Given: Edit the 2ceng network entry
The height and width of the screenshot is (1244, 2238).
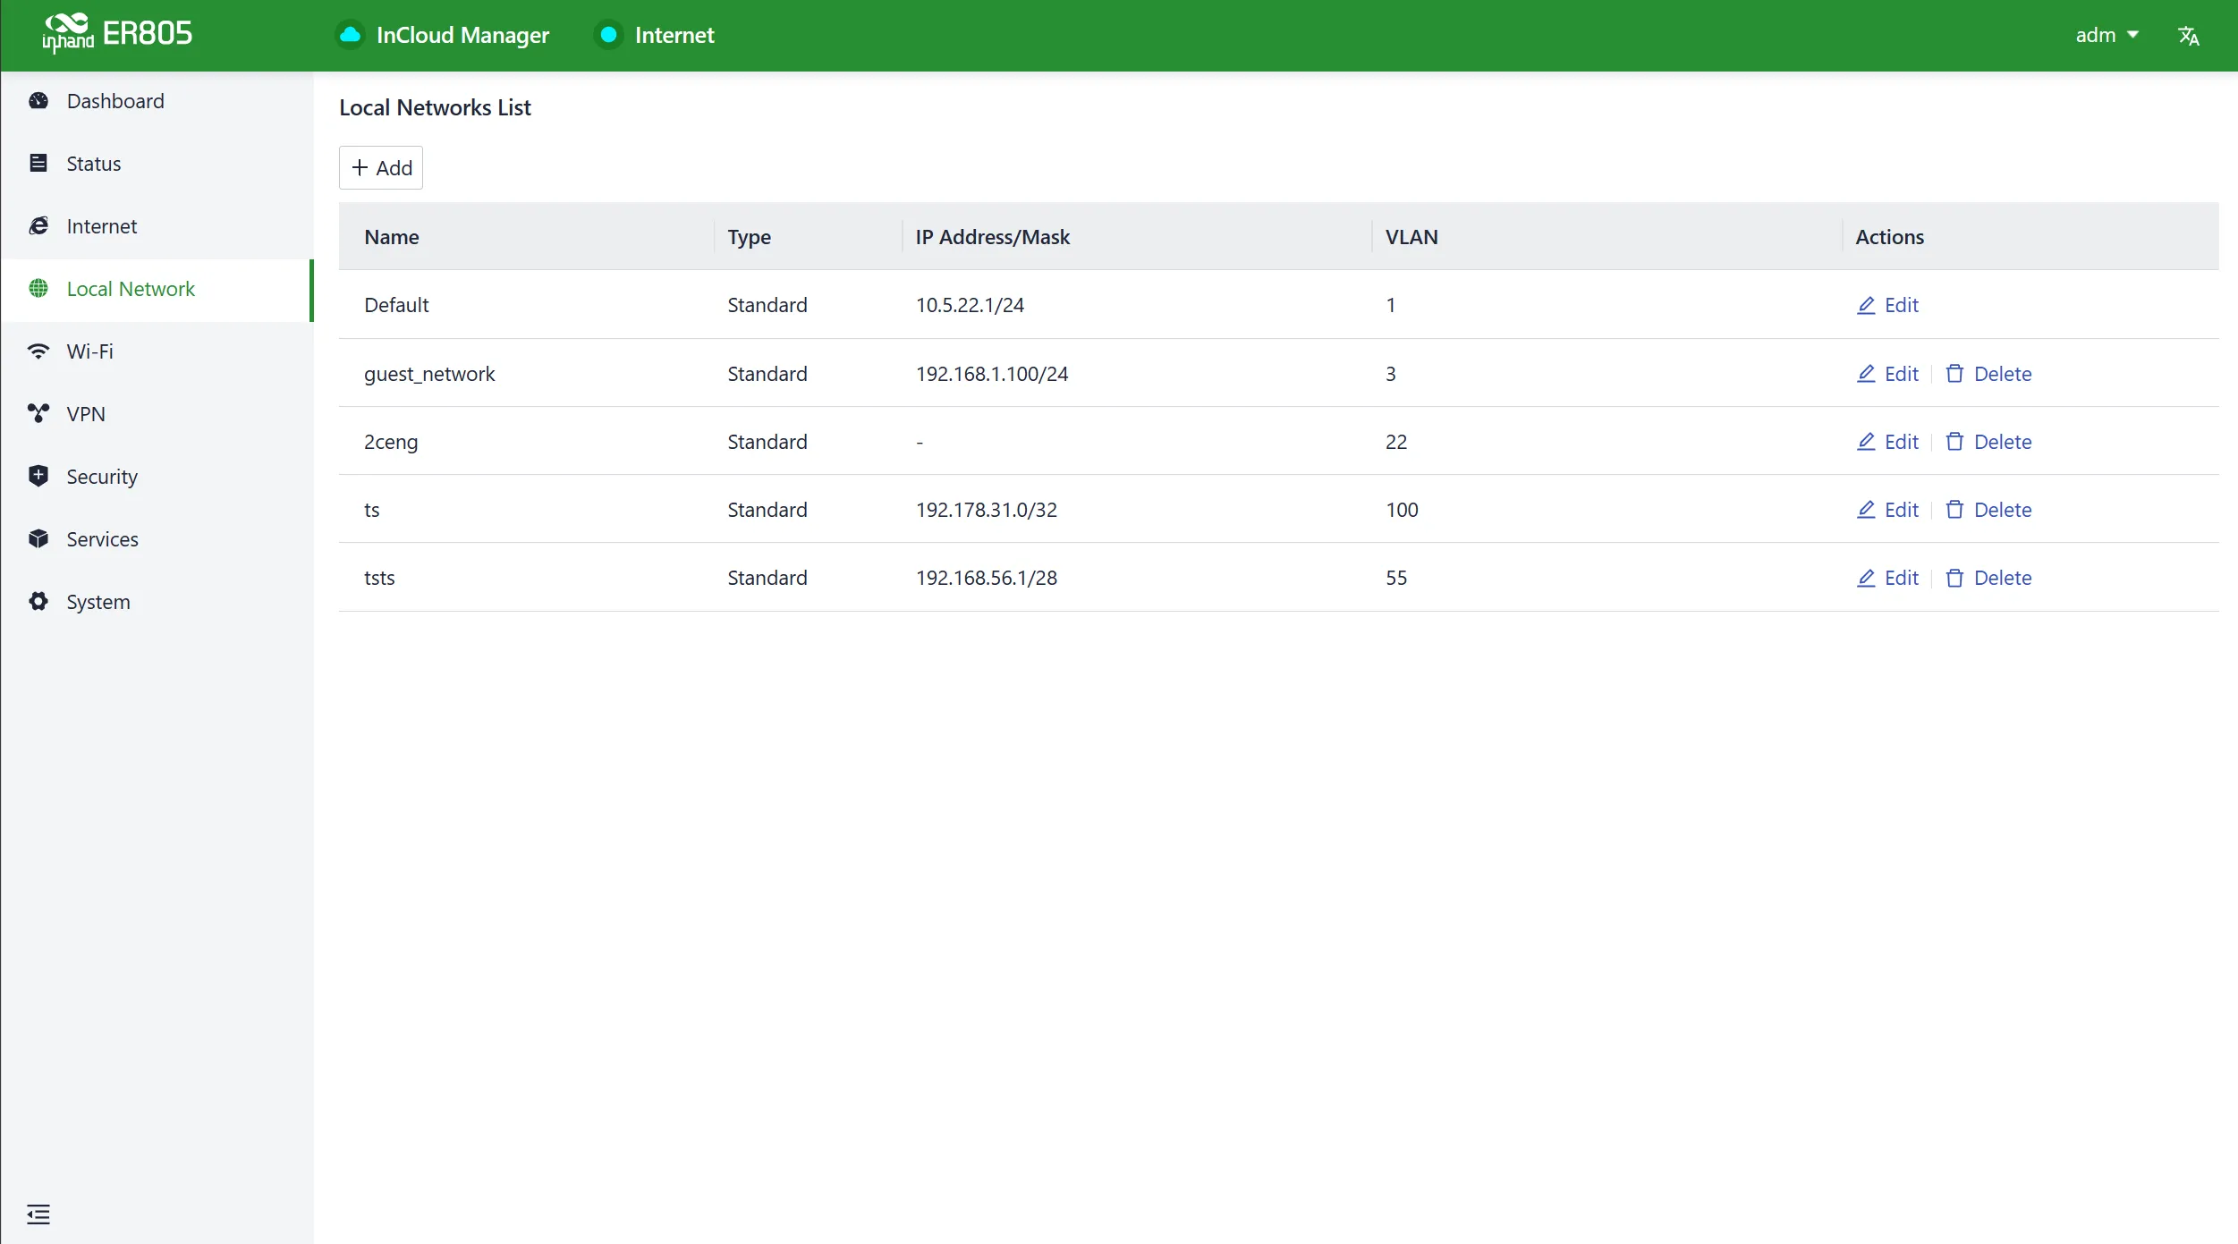Looking at the screenshot, I should point(1887,442).
